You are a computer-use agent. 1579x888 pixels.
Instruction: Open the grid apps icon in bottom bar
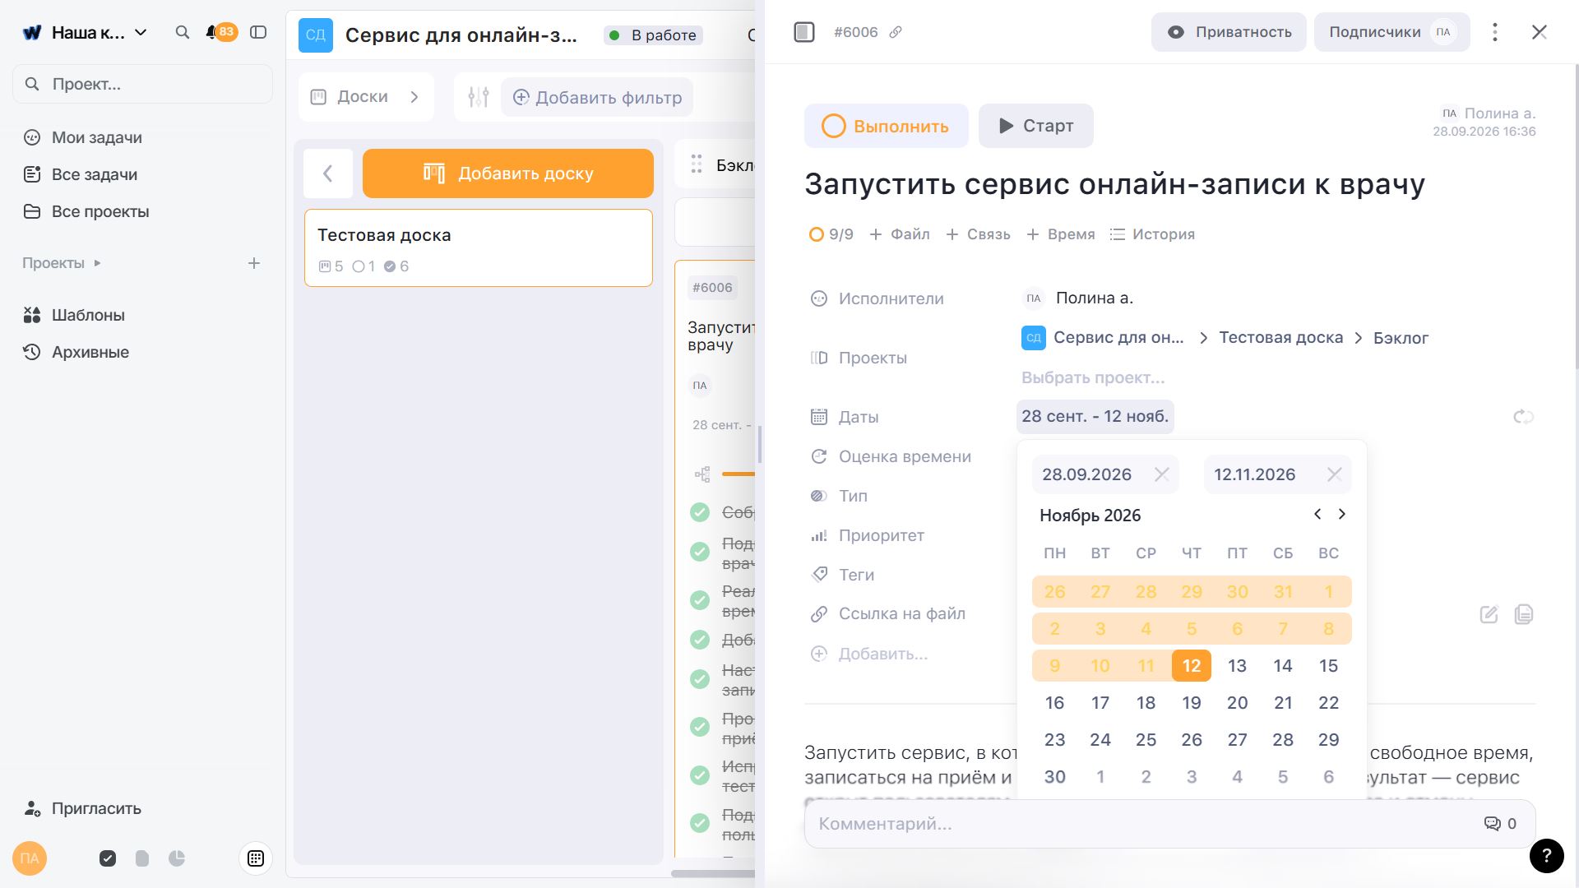tap(256, 858)
